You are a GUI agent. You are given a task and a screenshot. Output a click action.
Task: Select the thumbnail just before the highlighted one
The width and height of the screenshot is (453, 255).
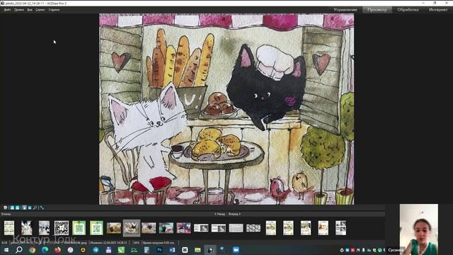tap(114, 228)
